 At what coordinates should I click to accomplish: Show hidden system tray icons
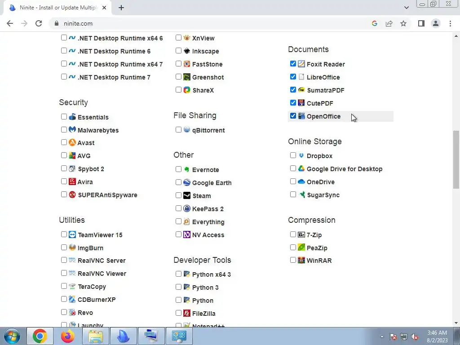(382, 336)
